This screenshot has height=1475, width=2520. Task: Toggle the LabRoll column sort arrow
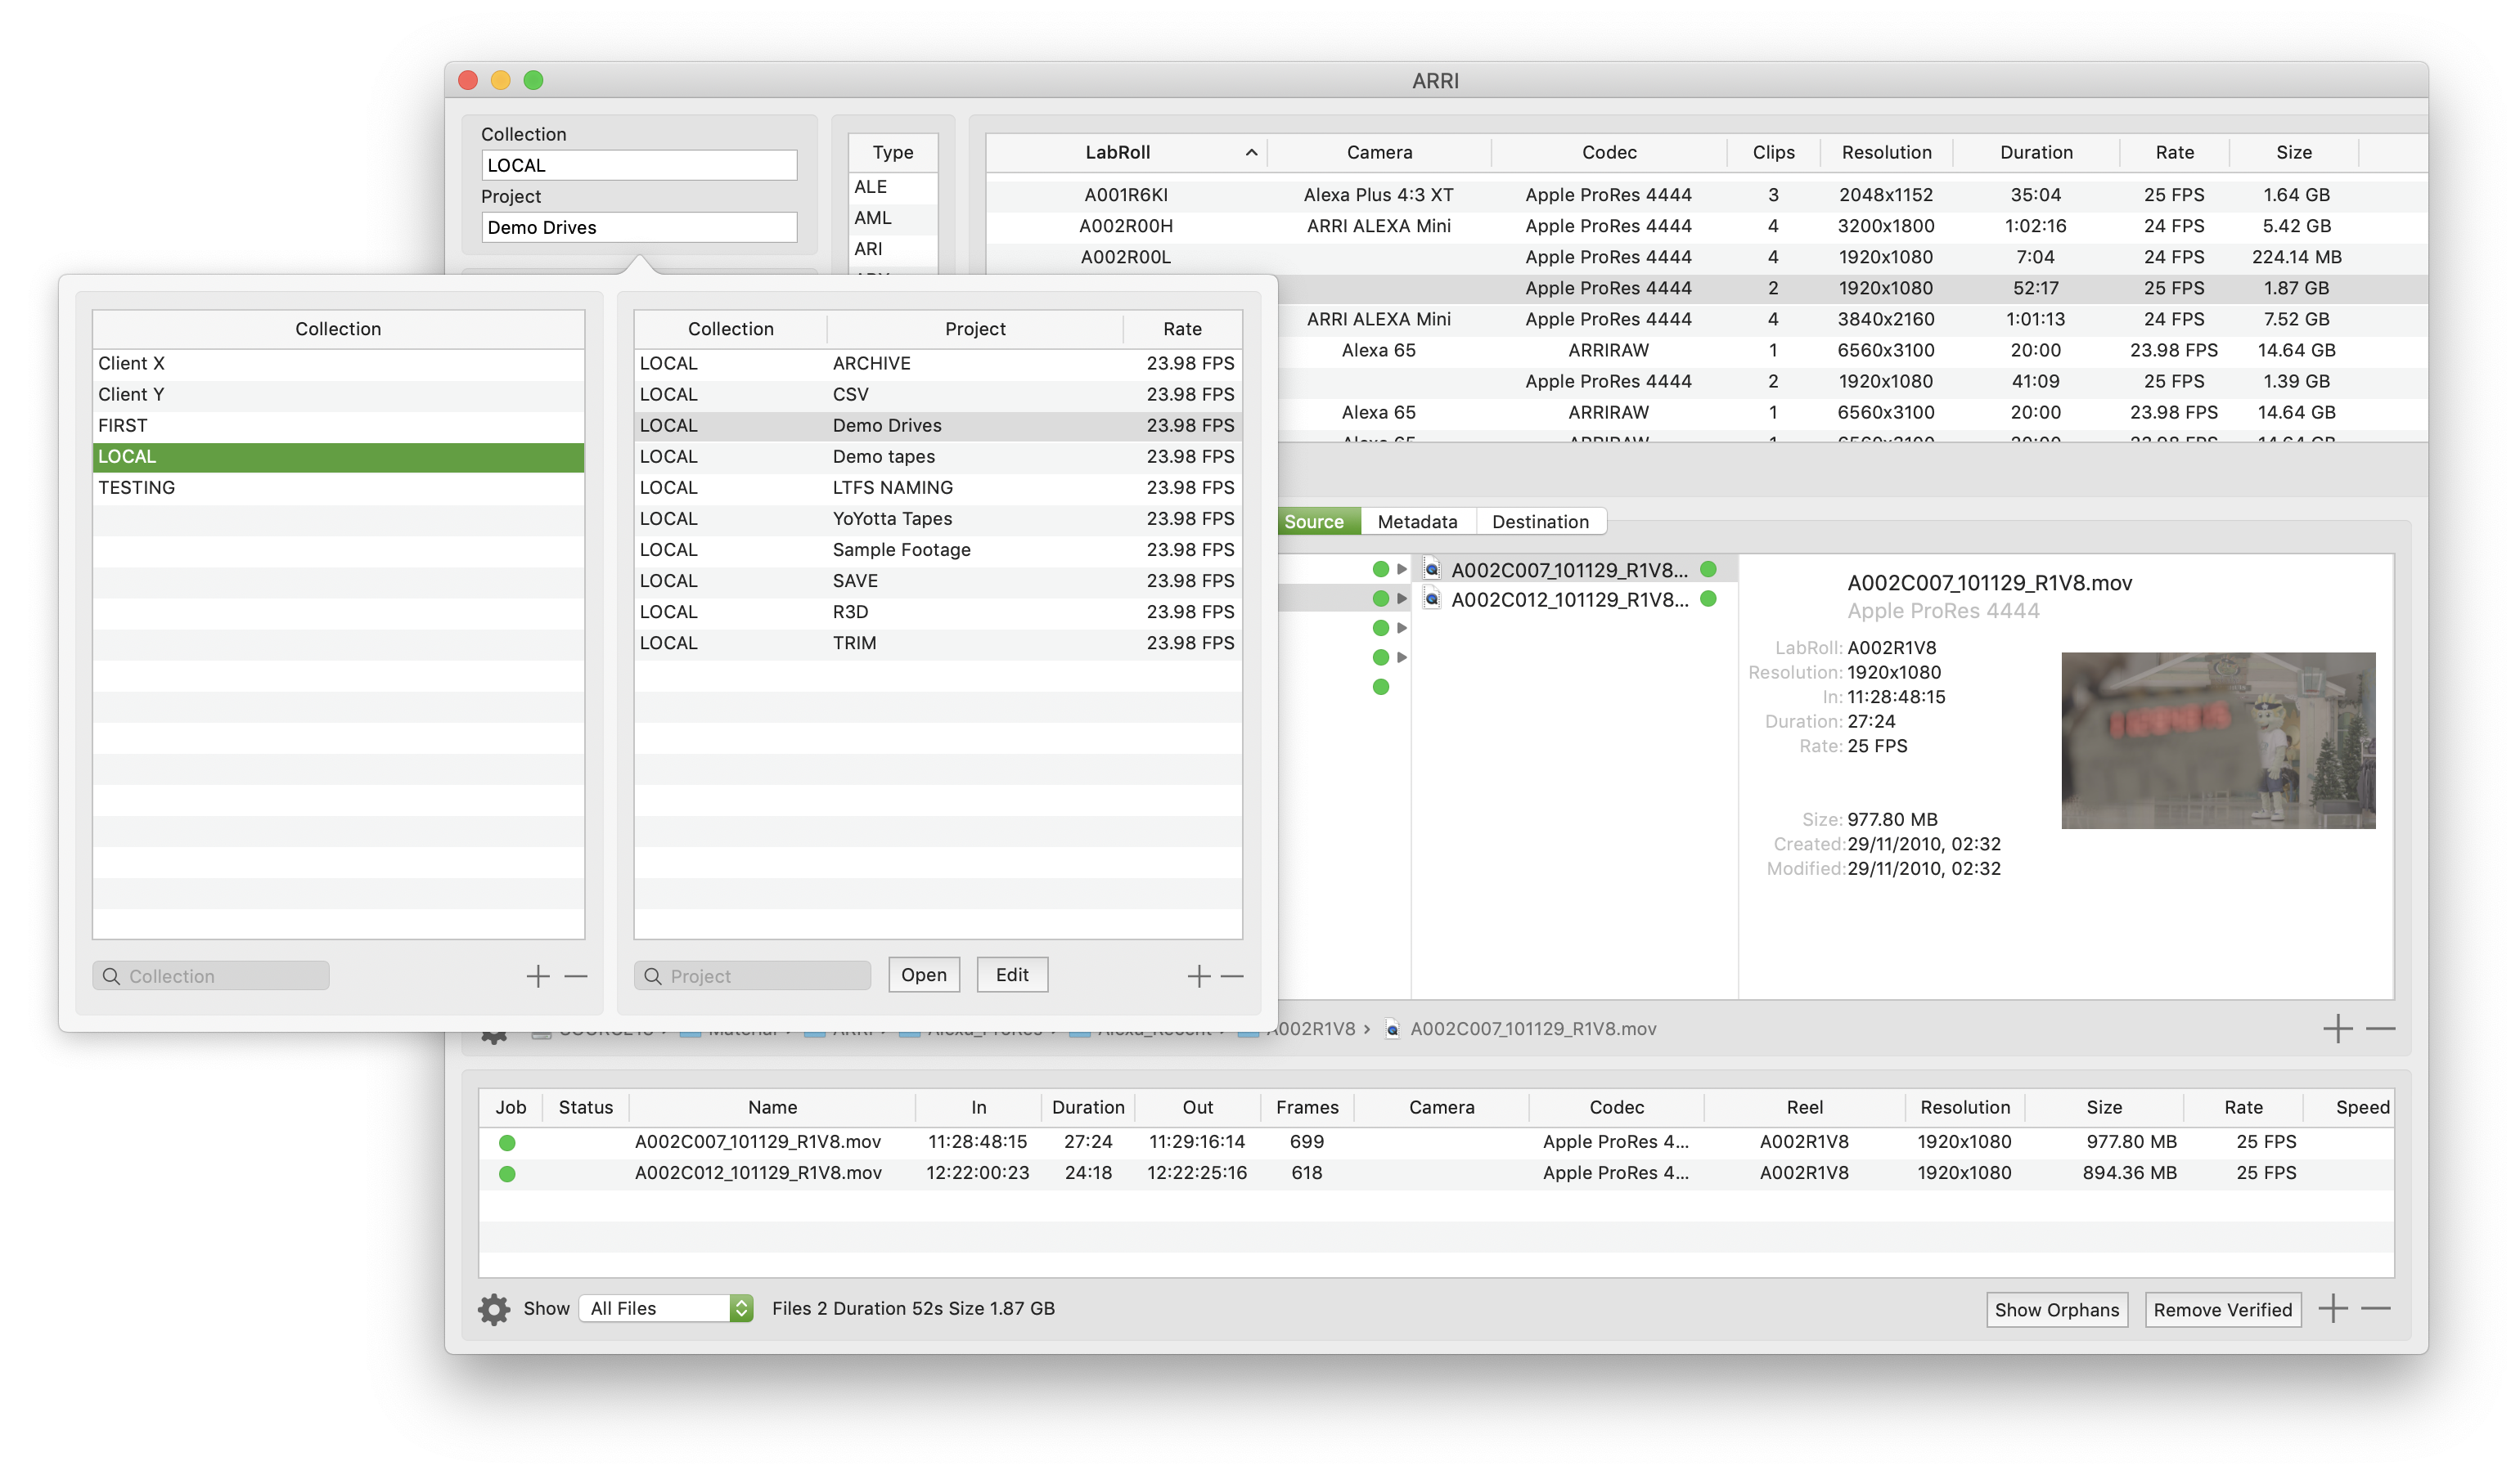(x=1251, y=153)
